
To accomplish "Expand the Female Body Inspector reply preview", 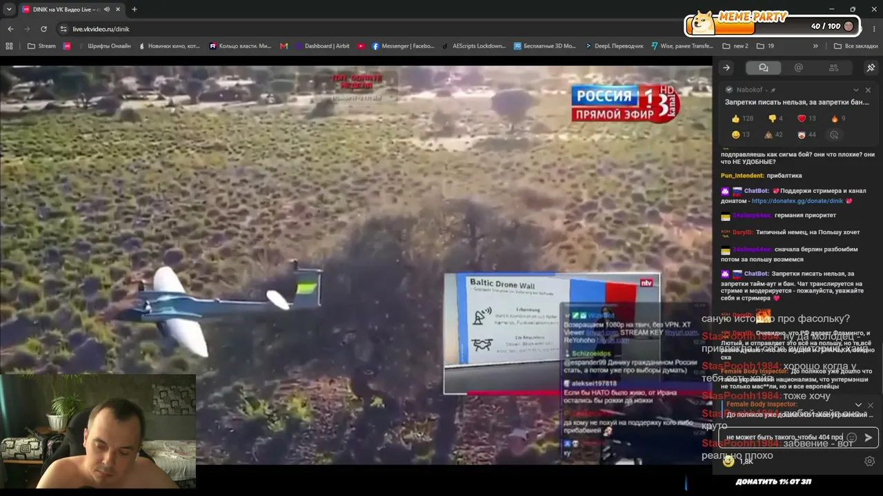I will coord(858,405).
